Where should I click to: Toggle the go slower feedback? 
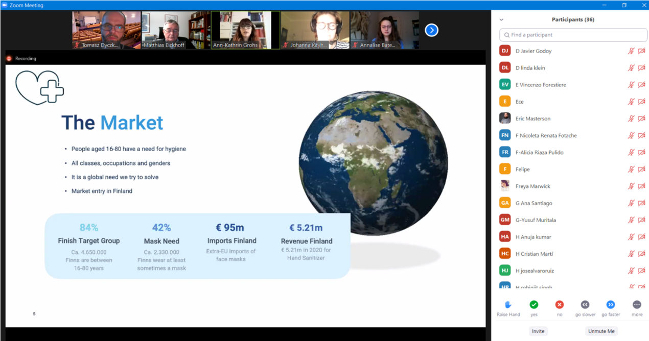pyautogui.click(x=585, y=308)
